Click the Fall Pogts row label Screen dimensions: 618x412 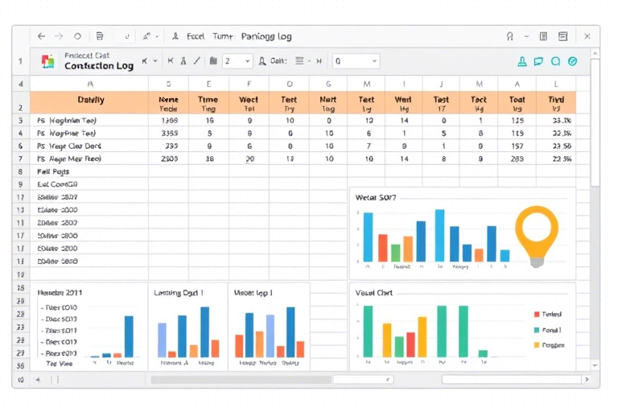[53, 171]
